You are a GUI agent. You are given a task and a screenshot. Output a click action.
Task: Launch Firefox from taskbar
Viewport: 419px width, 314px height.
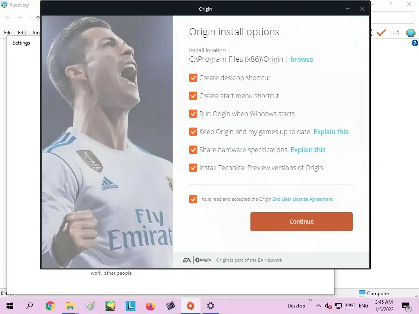point(151,306)
